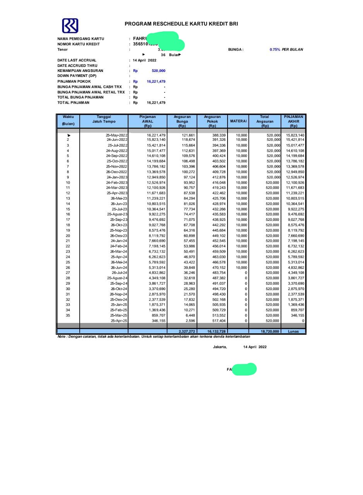This screenshot has width=363, height=495.
Task: Click the "14 April 2022" DATE LAST ACCRUAL value
Action: point(145,60)
